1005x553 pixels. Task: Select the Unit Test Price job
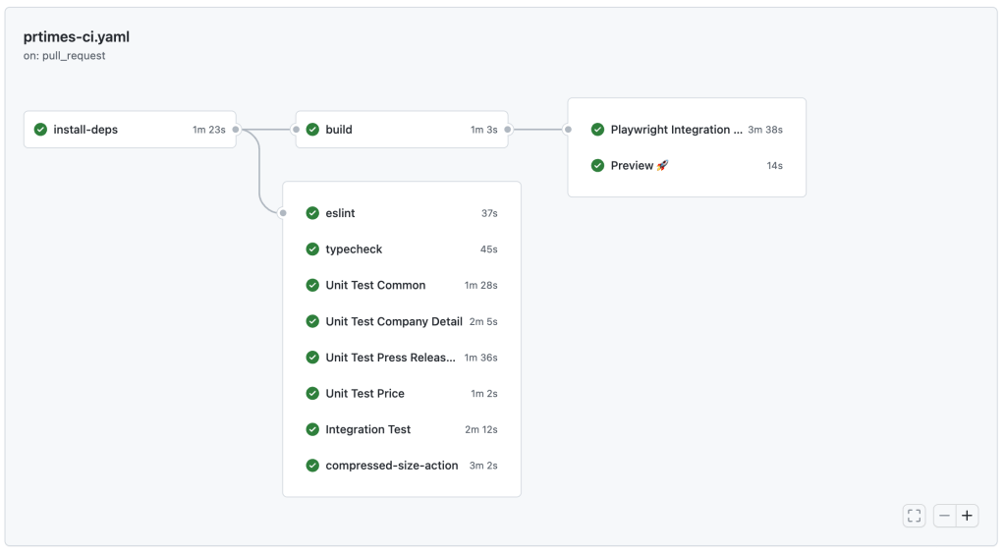(x=364, y=394)
